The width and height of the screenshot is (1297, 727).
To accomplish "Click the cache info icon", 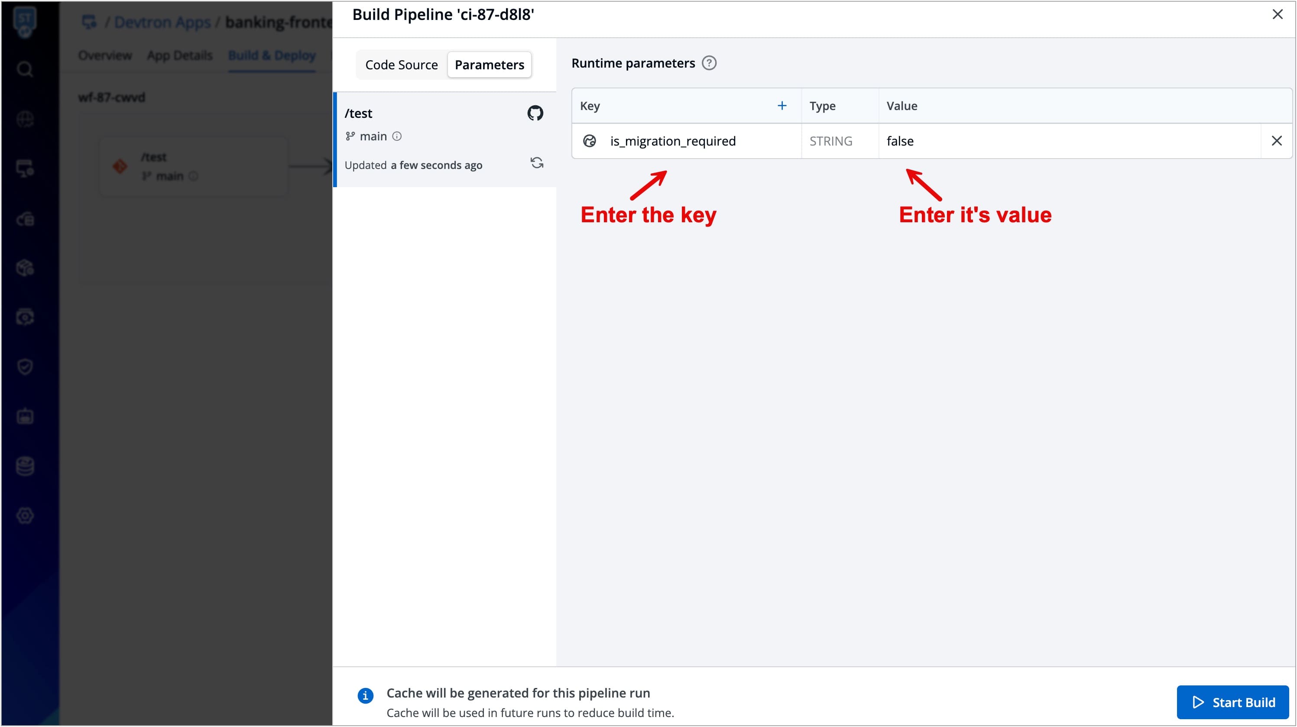I will [x=366, y=696].
